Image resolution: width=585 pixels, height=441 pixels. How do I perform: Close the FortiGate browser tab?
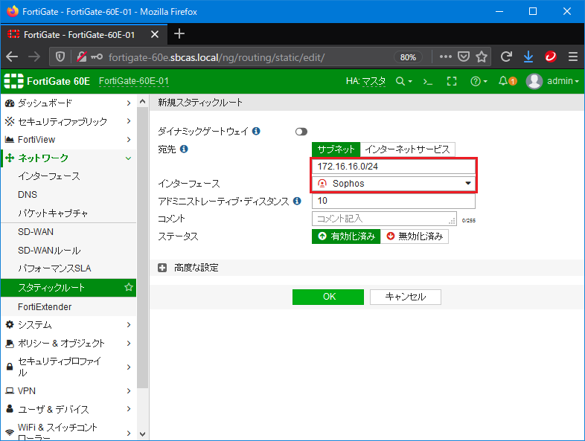[x=155, y=35]
